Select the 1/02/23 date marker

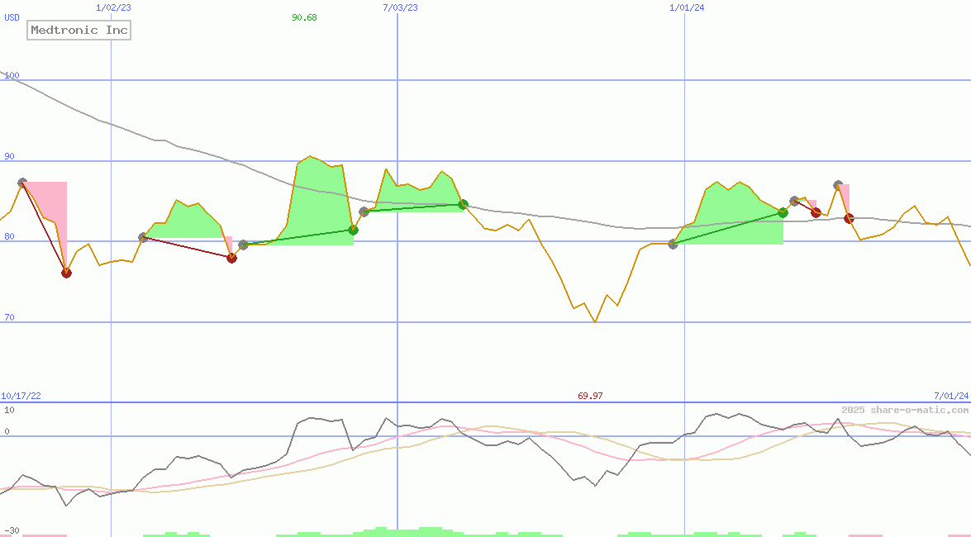click(x=112, y=7)
